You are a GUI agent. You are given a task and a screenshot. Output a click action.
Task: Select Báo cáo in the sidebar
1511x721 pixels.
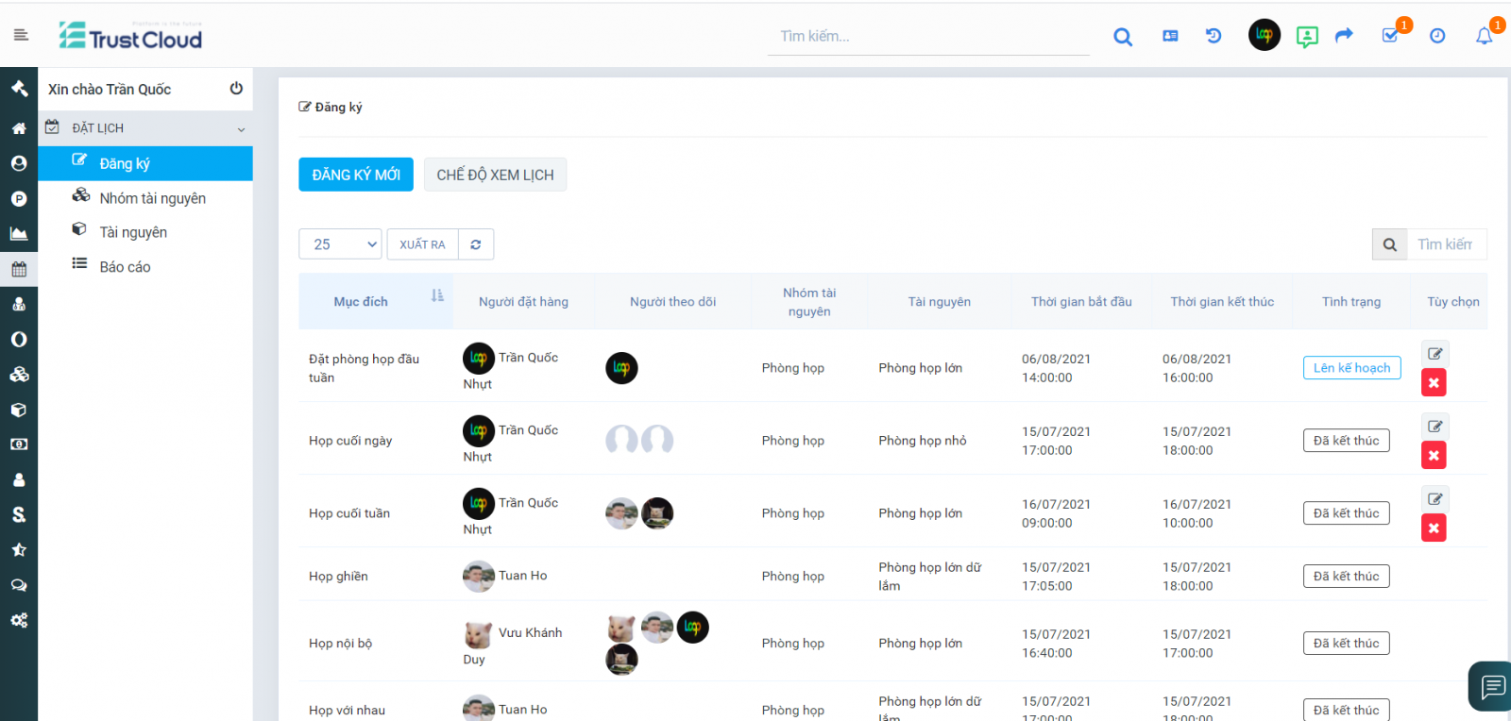tap(125, 267)
